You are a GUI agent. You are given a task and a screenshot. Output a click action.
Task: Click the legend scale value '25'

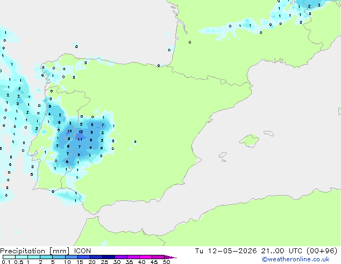(104, 262)
